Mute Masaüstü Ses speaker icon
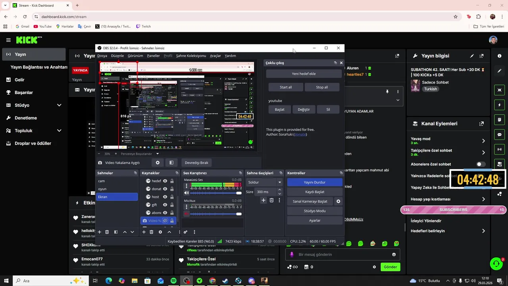 (187, 193)
